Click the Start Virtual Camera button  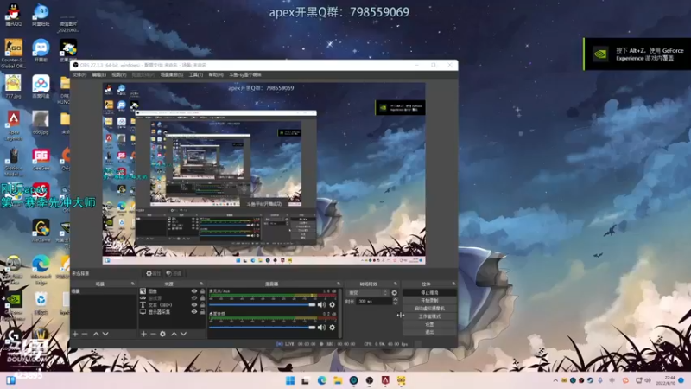(429, 309)
